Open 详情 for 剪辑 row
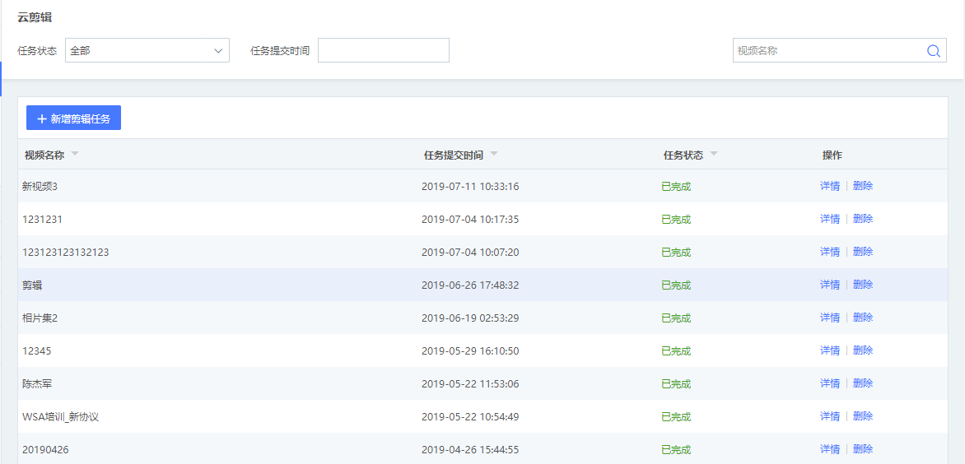The image size is (965, 464). [830, 285]
